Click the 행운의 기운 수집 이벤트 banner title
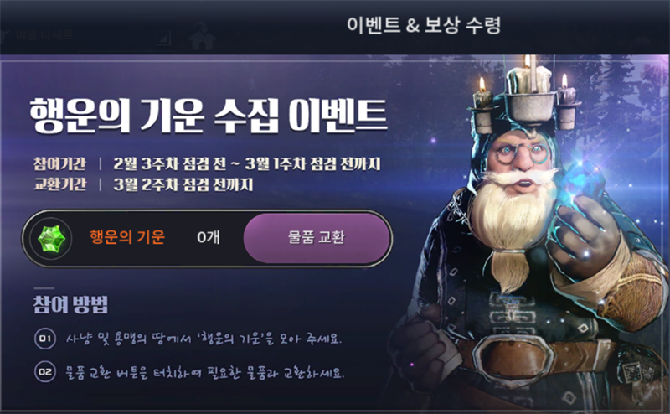 (x=208, y=115)
